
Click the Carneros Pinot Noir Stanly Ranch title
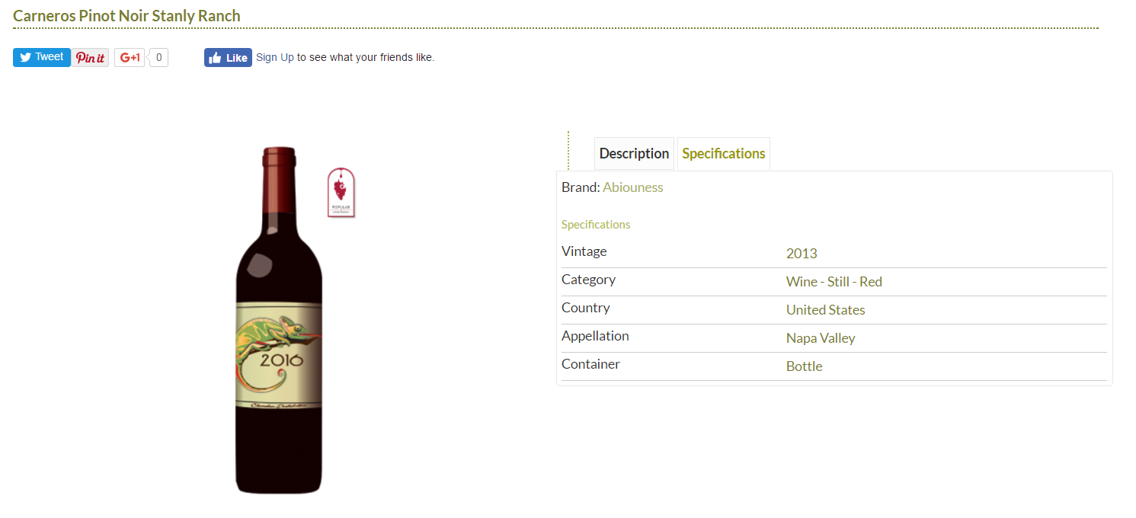point(126,16)
